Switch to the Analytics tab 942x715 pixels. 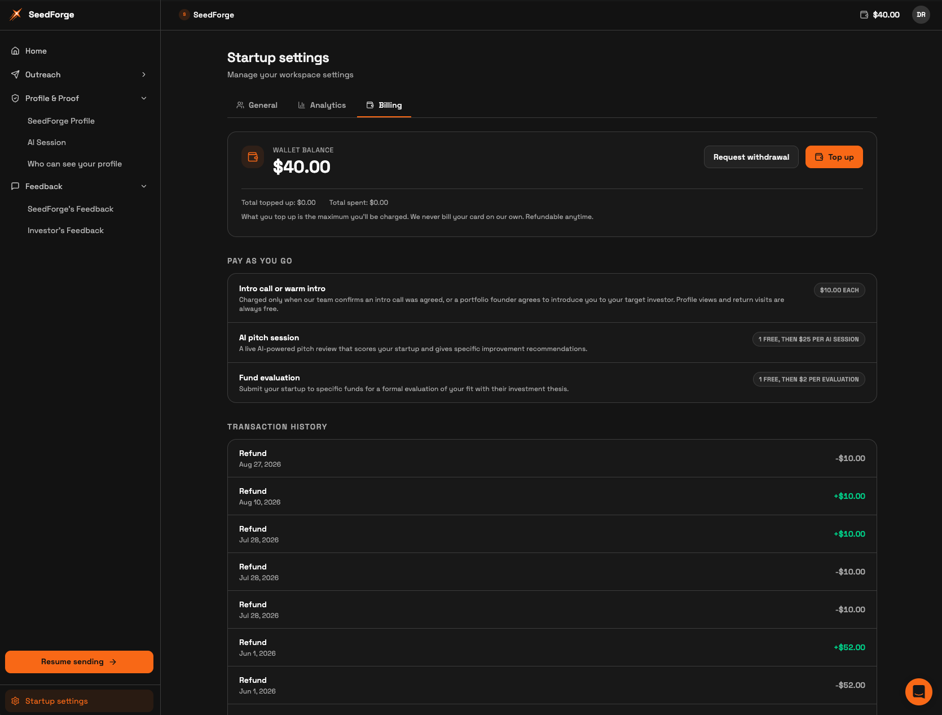click(x=322, y=105)
